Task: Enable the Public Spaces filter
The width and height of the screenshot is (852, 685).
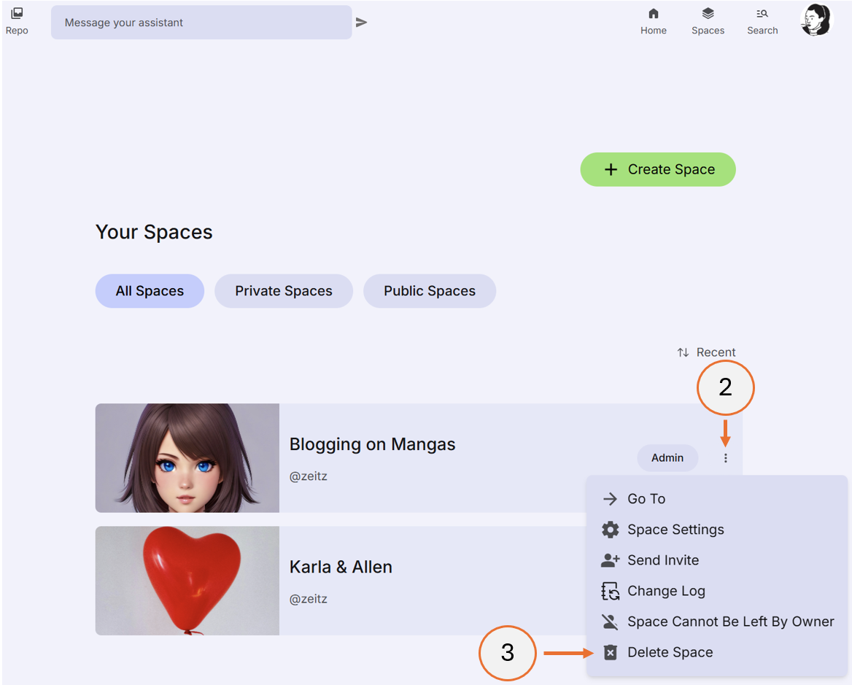Action: (x=429, y=290)
